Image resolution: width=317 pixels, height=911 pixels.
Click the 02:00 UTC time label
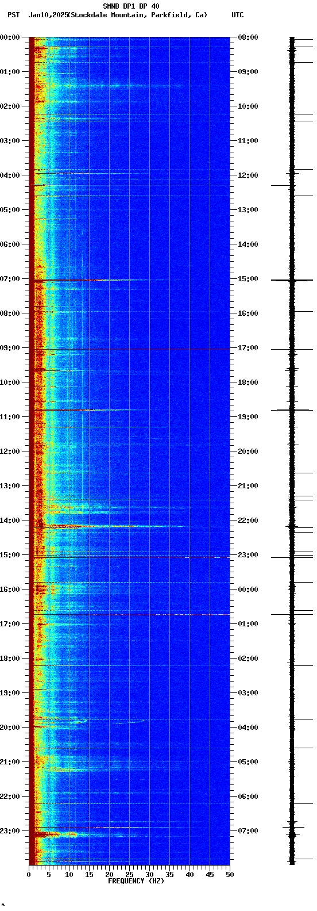[x=248, y=659]
